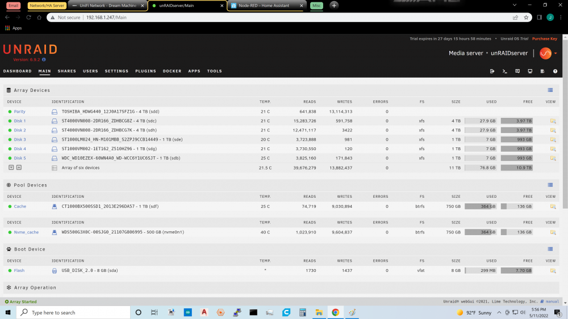Open the feedback icon in header
The height and width of the screenshot is (319, 568).
517,71
